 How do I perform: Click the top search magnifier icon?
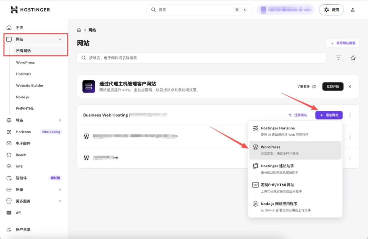(153, 10)
